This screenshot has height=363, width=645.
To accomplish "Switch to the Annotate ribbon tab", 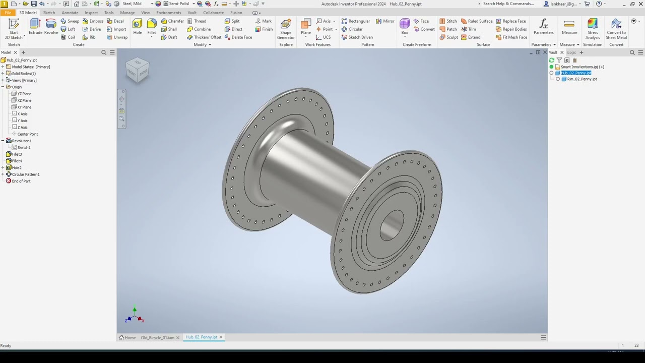I will pyautogui.click(x=70, y=13).
